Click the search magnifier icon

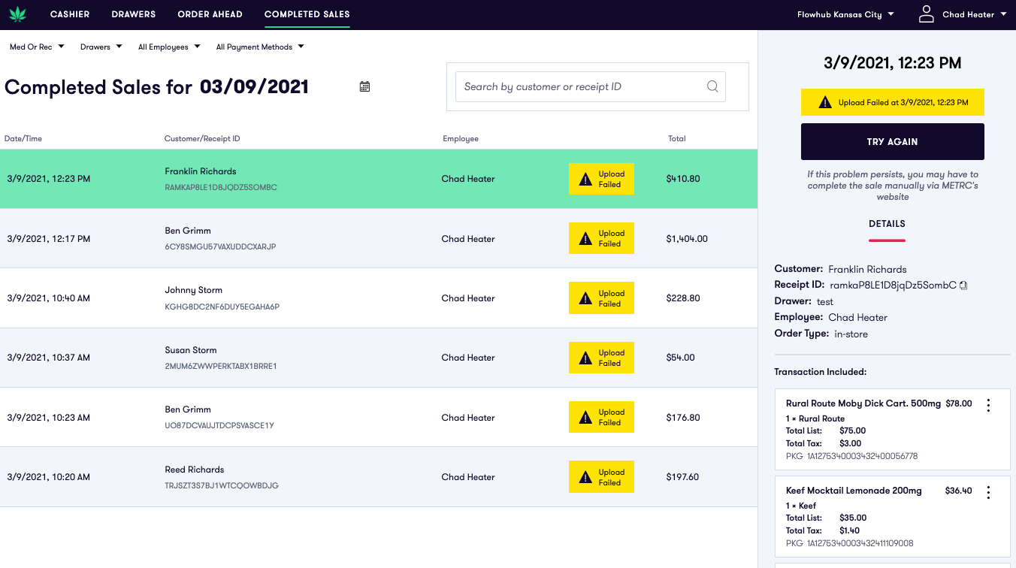coord(712,86)
